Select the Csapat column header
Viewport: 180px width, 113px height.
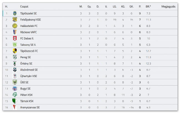(24, 7)
